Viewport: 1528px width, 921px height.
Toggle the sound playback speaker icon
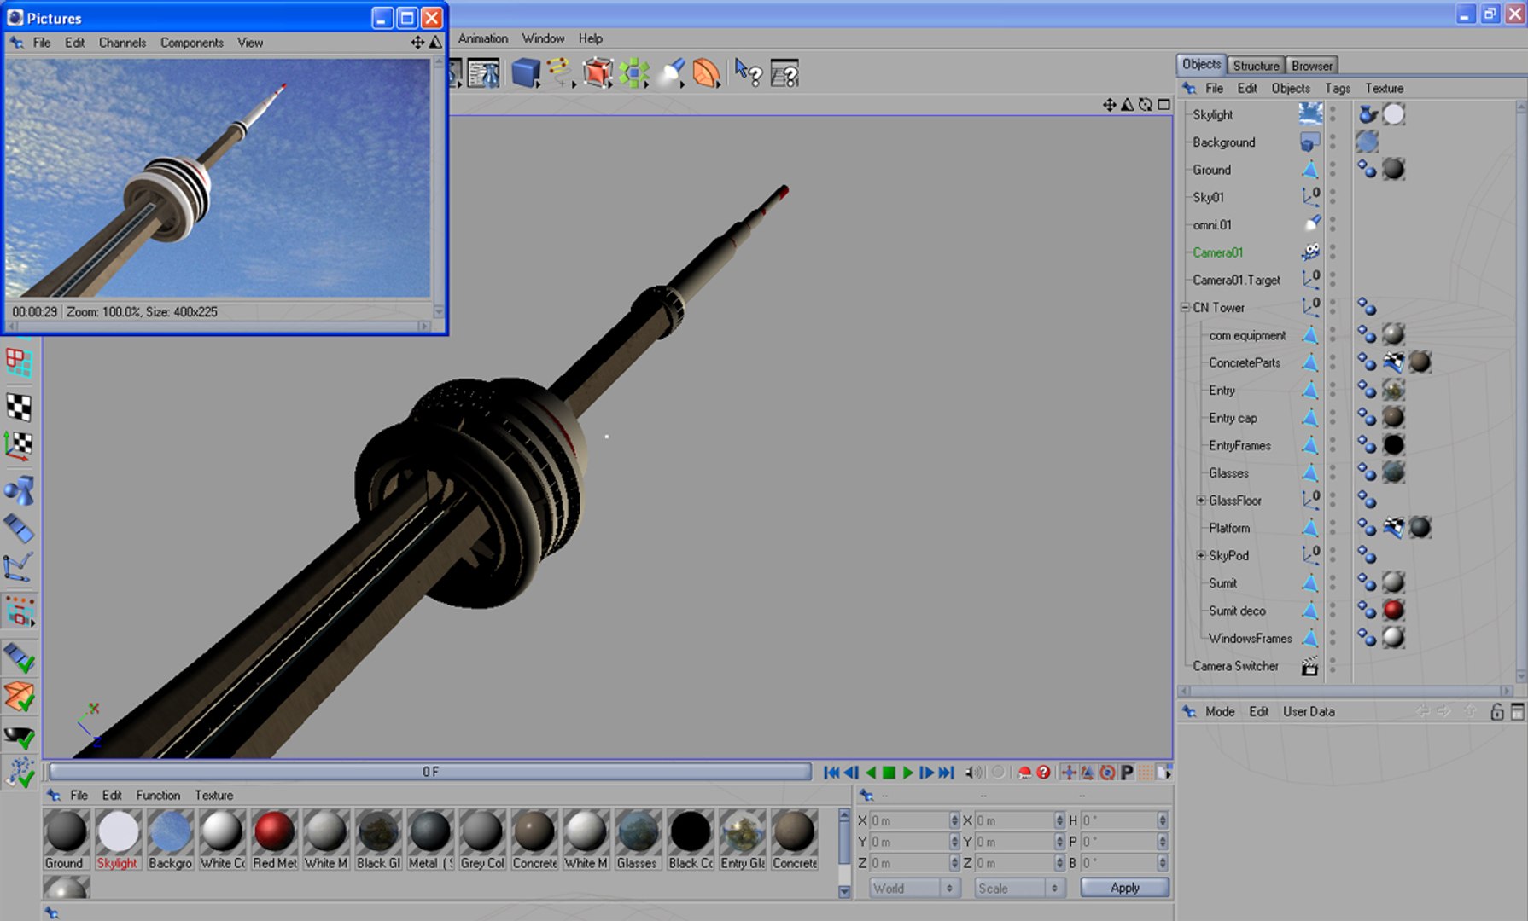pos(973,773)
